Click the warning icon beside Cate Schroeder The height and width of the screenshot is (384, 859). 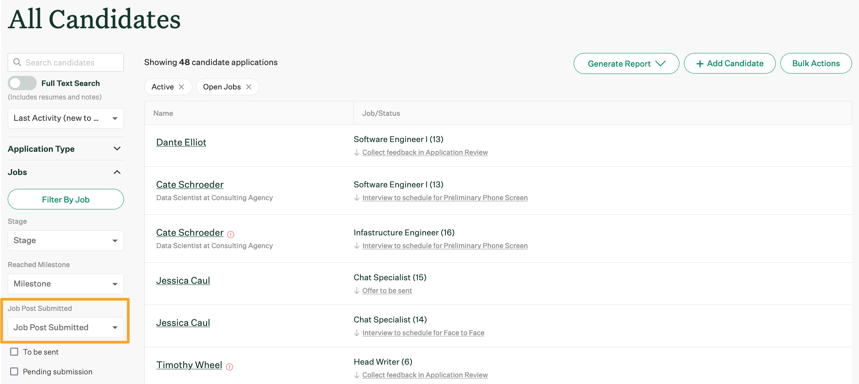pyautogui.click(x=230, y=234)
